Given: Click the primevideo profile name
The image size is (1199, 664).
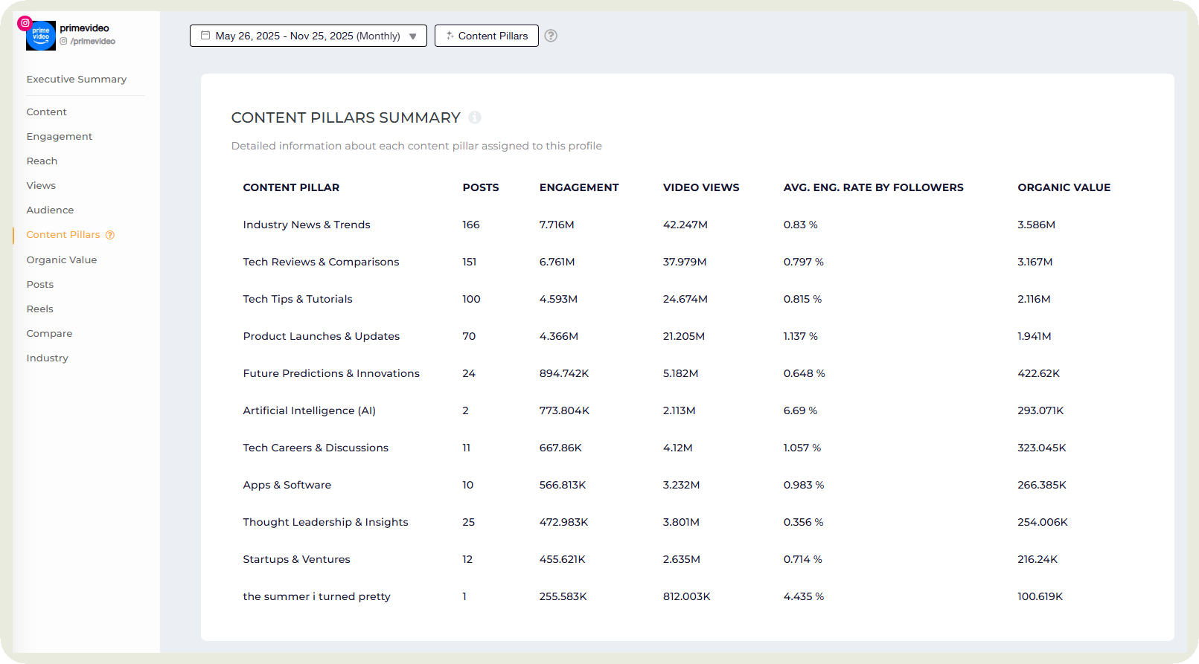Looking at the screenshot, I should (x=84, y=28).
